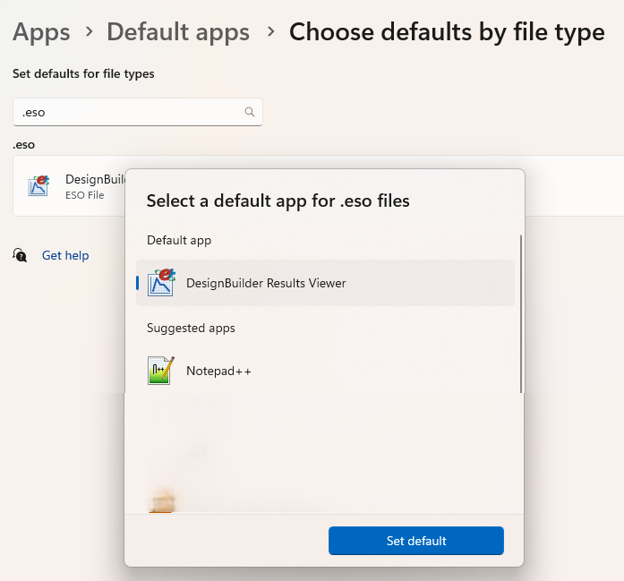Click the ESO File text in background row

(85, 194)
